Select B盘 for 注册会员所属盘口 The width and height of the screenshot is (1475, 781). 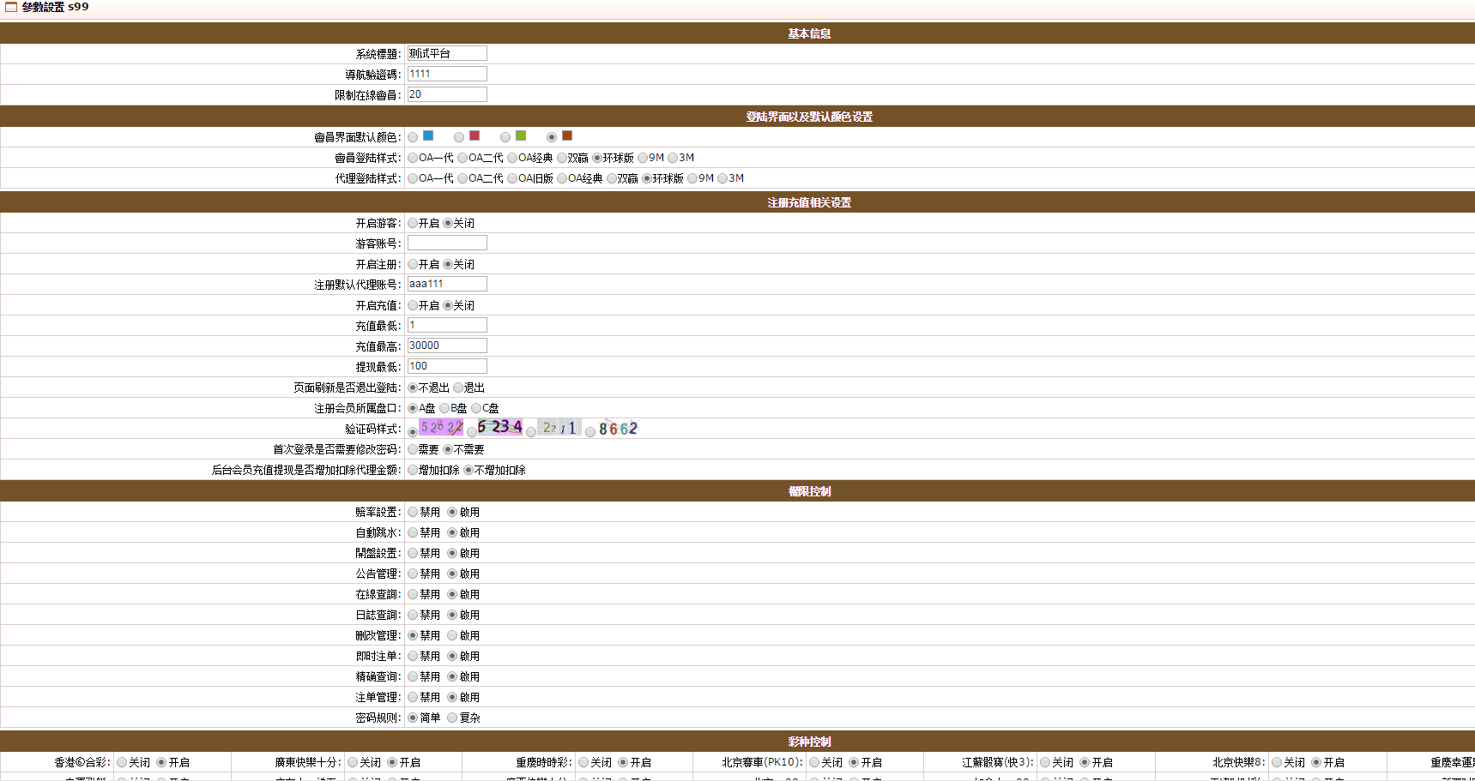(x=444, y=408)
